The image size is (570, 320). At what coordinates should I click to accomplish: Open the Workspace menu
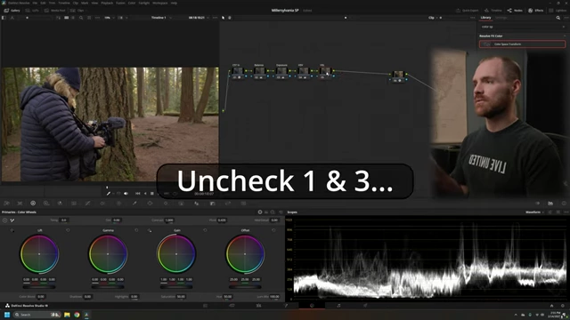pos(160,3)
